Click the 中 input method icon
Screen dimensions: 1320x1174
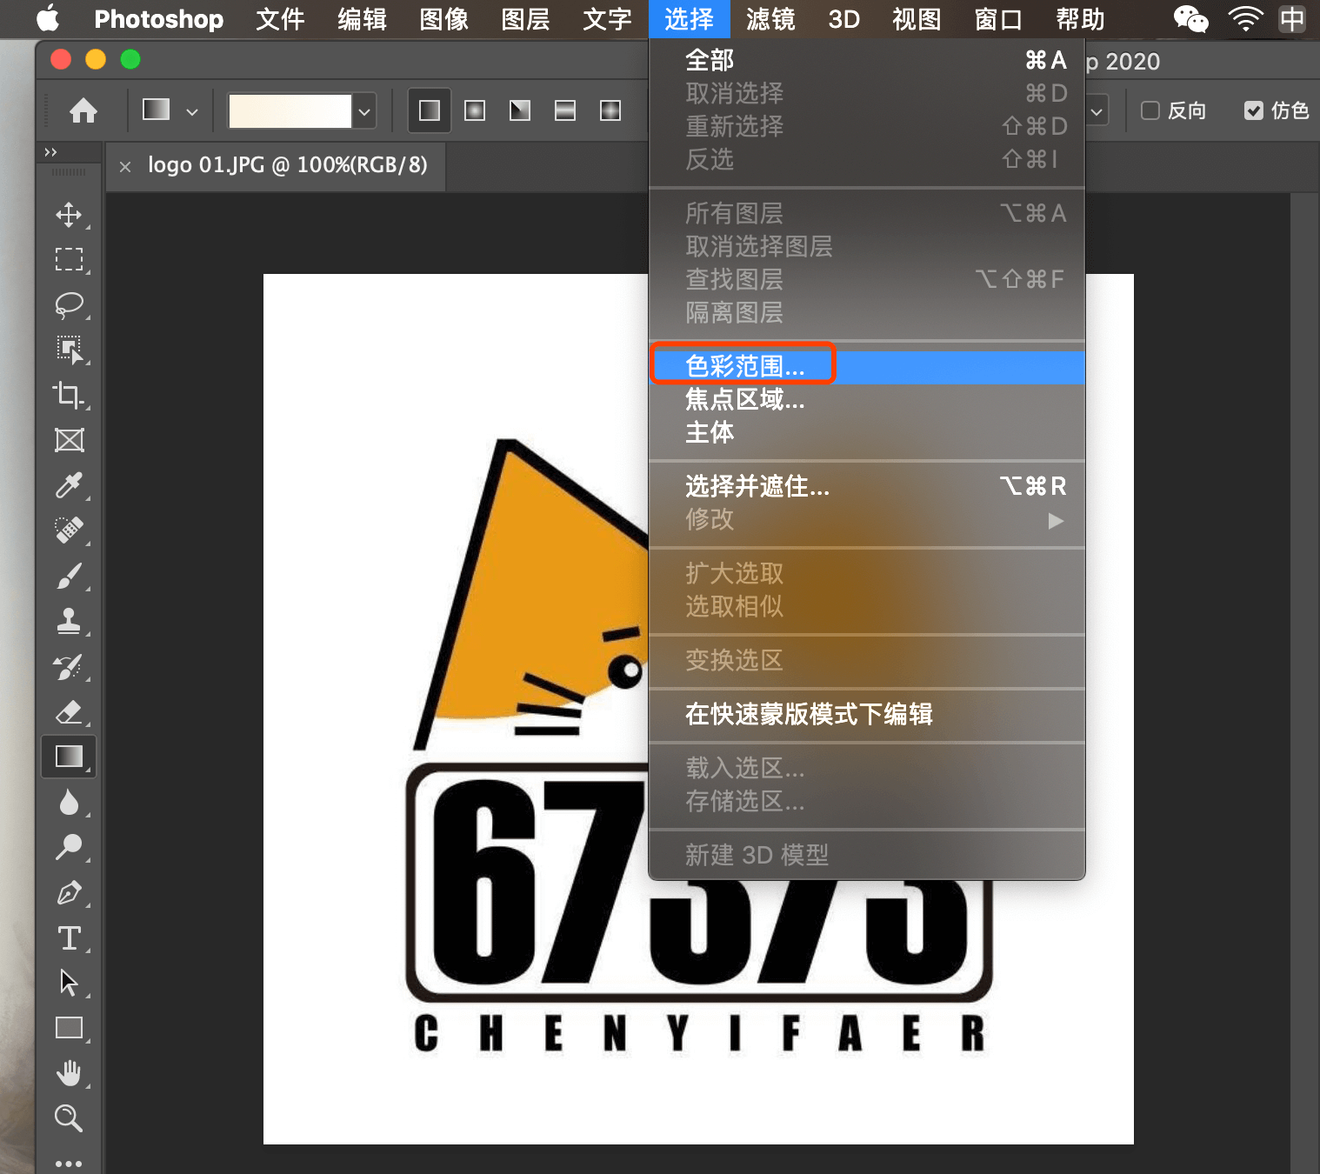coord(1292,19)
